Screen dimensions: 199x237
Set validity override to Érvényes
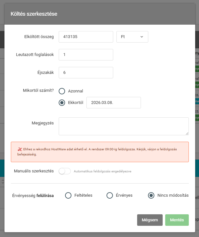click(110, 195)
